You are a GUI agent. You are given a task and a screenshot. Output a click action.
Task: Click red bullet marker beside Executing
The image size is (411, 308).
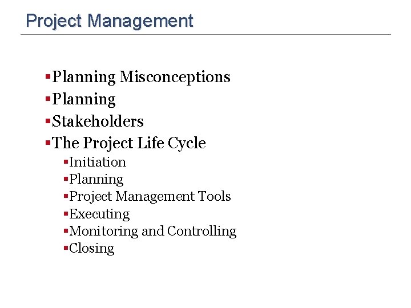pyautogui.click(x=66, y=214)
